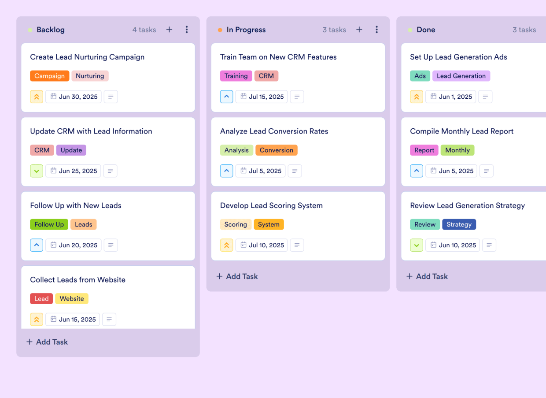Open the description icon on Train Team on New CRM Features
546x398 pixels.
pos(297,97)
